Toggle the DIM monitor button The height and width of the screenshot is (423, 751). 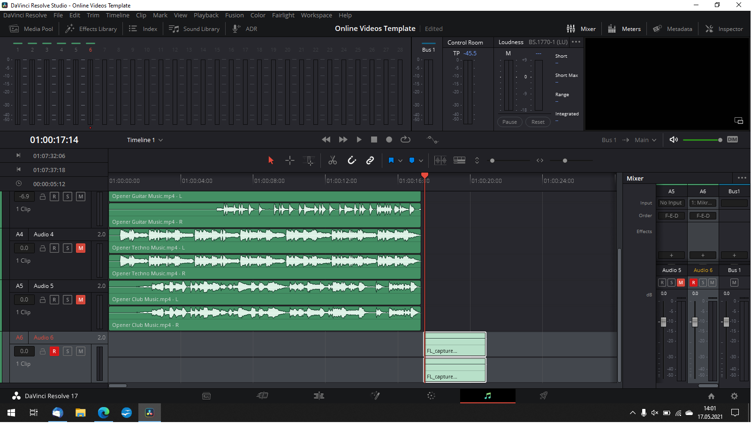point(732,140)
